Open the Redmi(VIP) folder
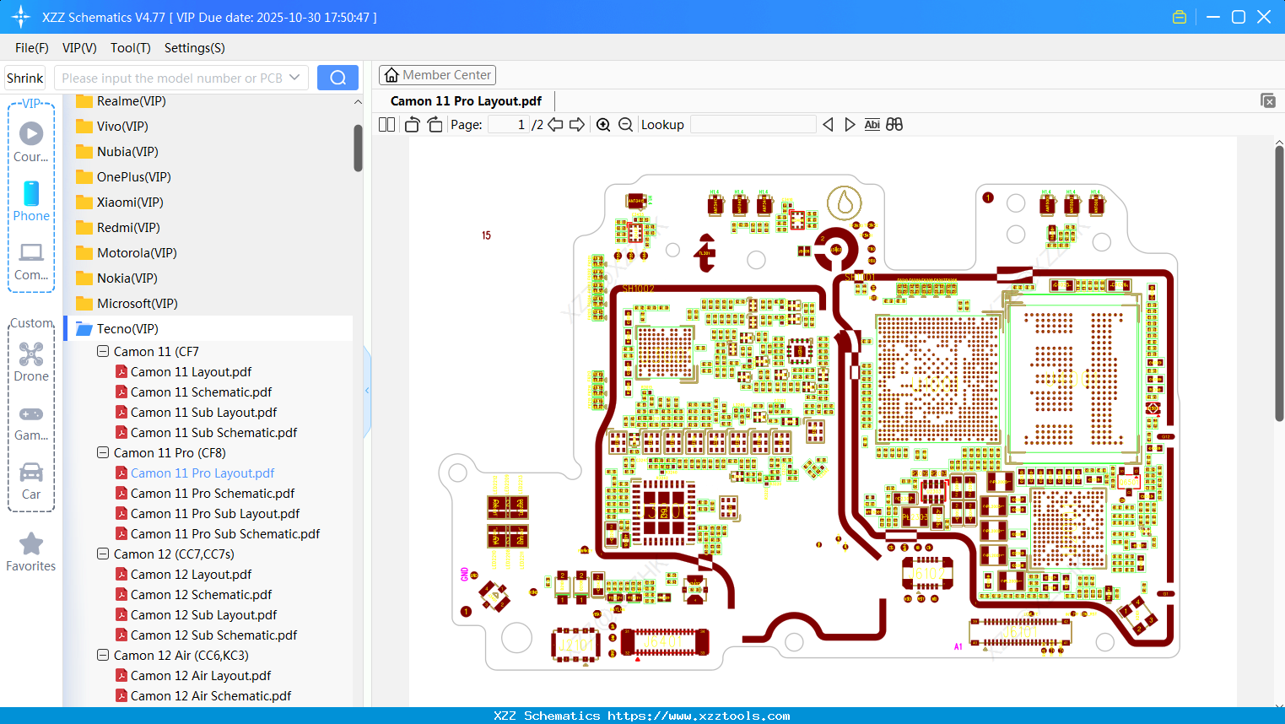The height and width of the screenshot is (724, 1285). pos(128,228)
